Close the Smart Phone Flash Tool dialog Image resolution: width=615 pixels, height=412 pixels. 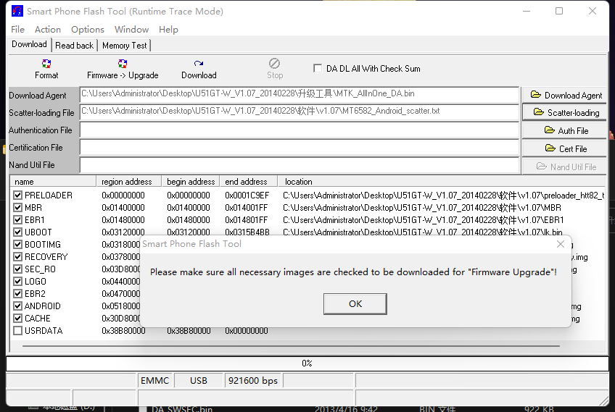(x=560, y=244)
